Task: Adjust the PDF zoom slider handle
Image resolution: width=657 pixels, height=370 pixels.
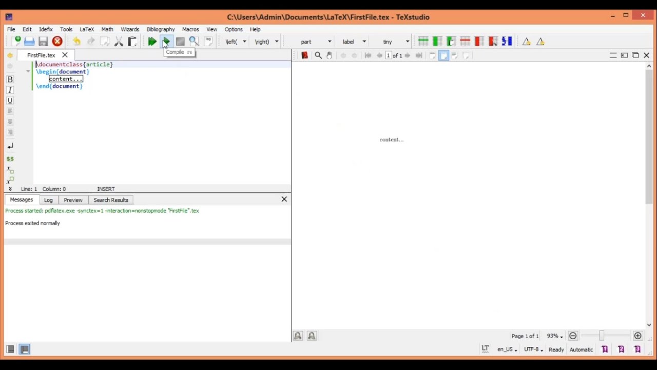Action: [602, 336]
